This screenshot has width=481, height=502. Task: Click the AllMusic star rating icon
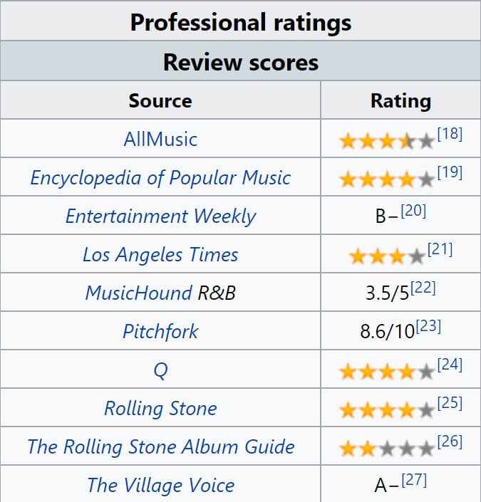tap(387, 140)
